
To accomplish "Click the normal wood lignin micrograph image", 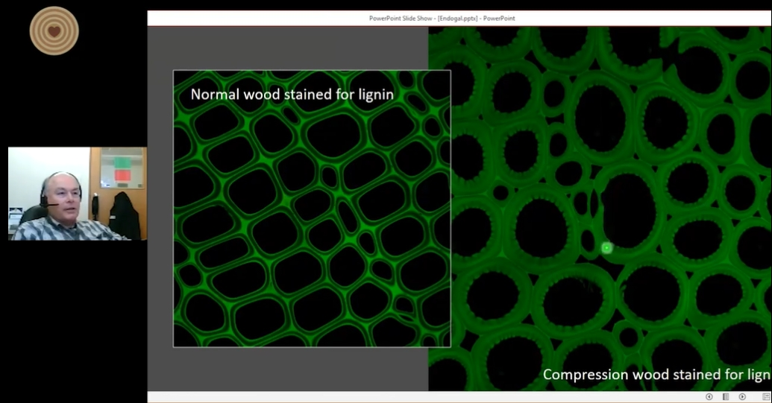I will pyautogui.click(x=312, y=209).
